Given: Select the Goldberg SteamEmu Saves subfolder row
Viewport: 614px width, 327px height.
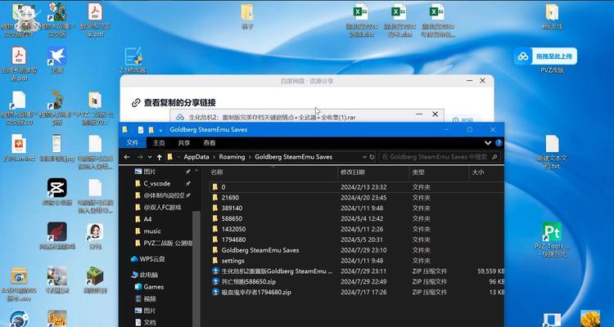Looking at the screenshot, I should click(x=357, y=250).
